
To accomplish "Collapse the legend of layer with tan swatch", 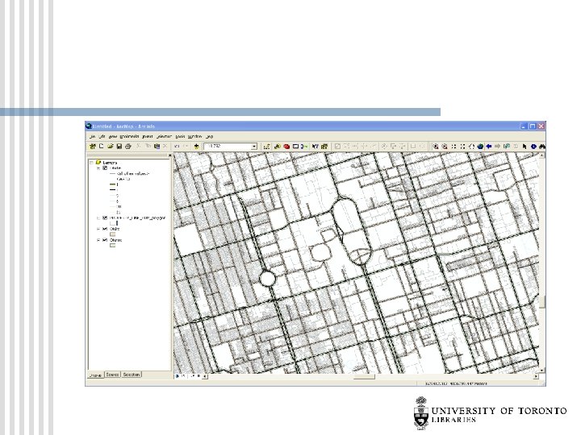I will (x=98, y=229).
